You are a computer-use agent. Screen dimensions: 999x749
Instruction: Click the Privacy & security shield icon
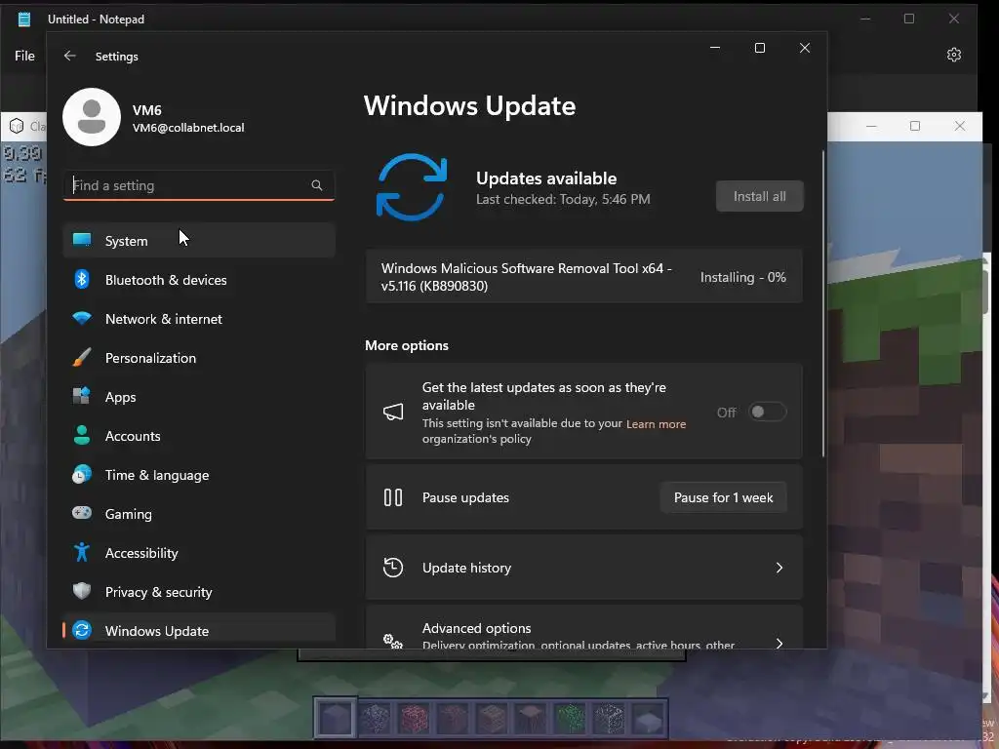(82, 591)
